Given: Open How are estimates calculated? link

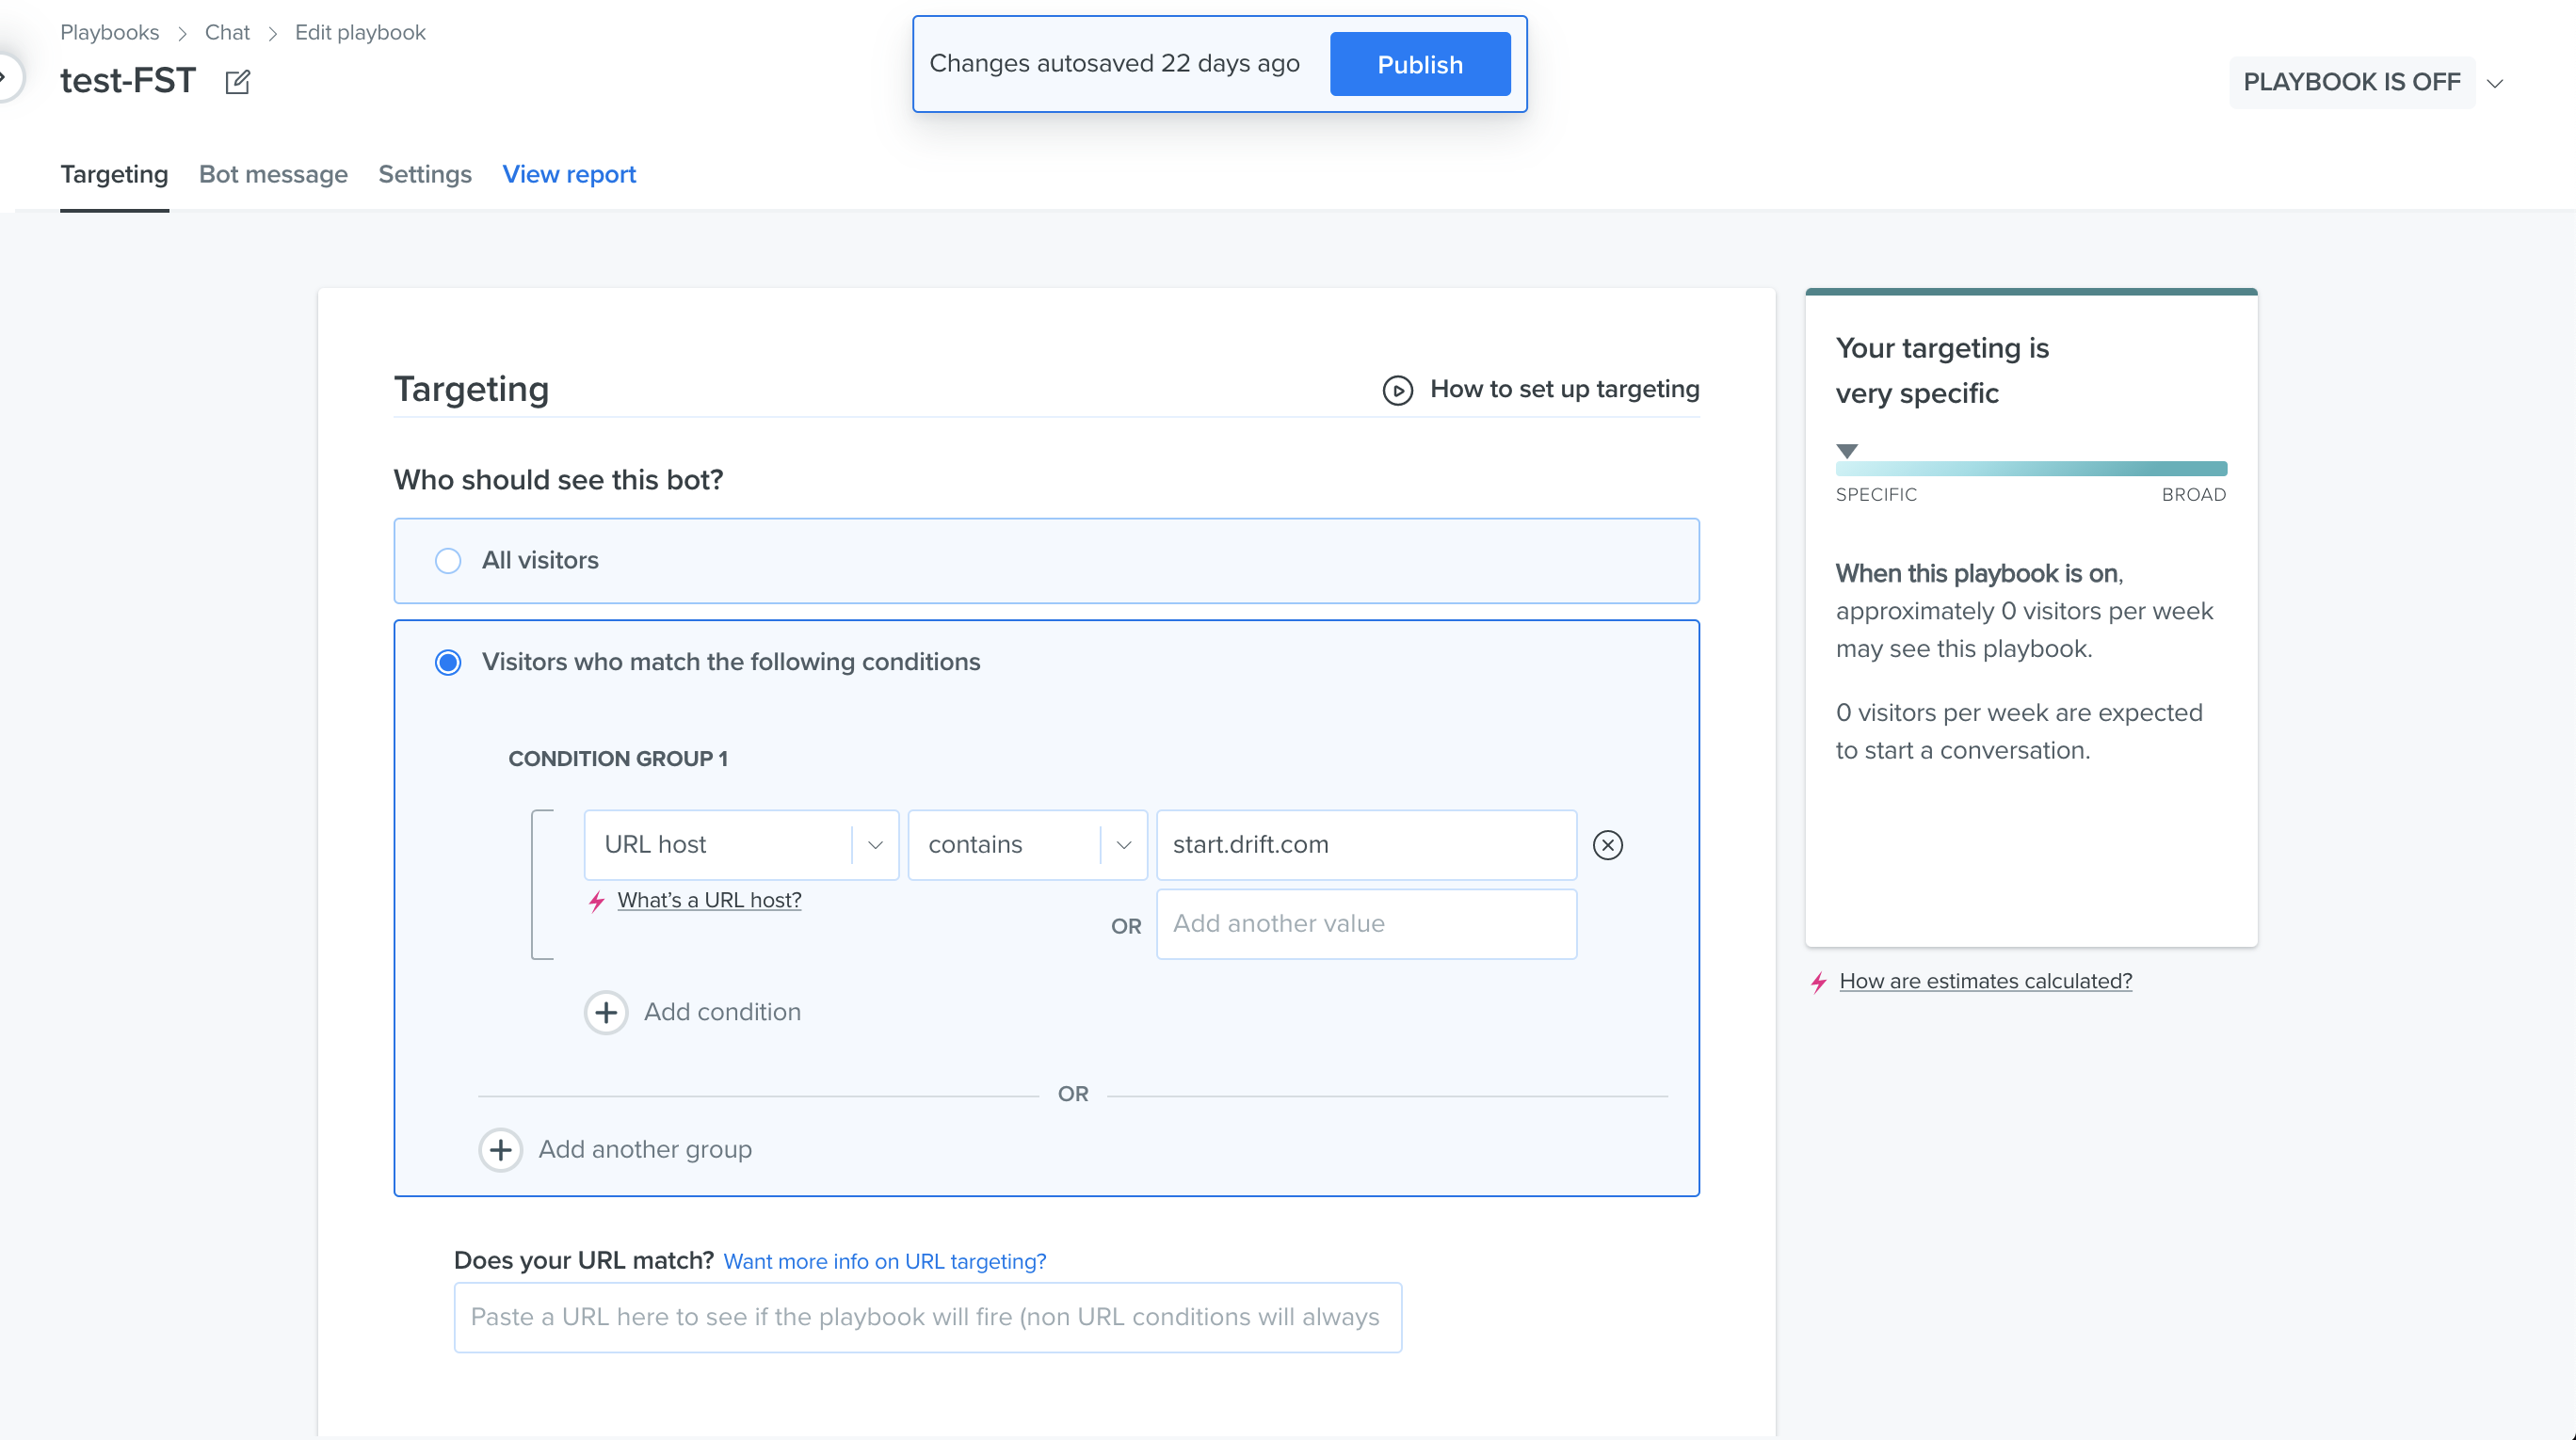Looking at the screenshot, I should tap(1985, 982).
